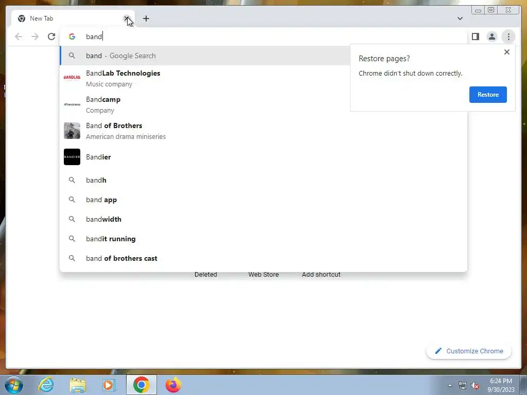The width and height of the screenshot is (527, 395).
Task: Click Chrome icon on the taskbar
Action: click(142, 385)
